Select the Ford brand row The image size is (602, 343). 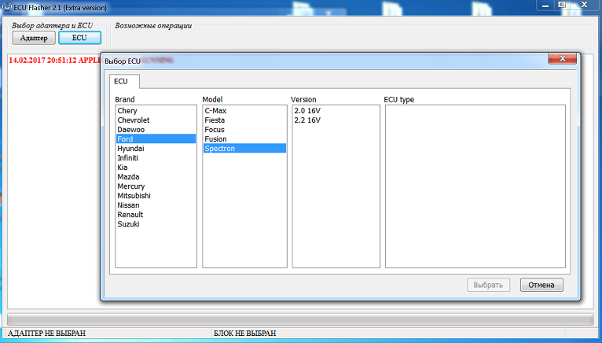pos(156,138)
